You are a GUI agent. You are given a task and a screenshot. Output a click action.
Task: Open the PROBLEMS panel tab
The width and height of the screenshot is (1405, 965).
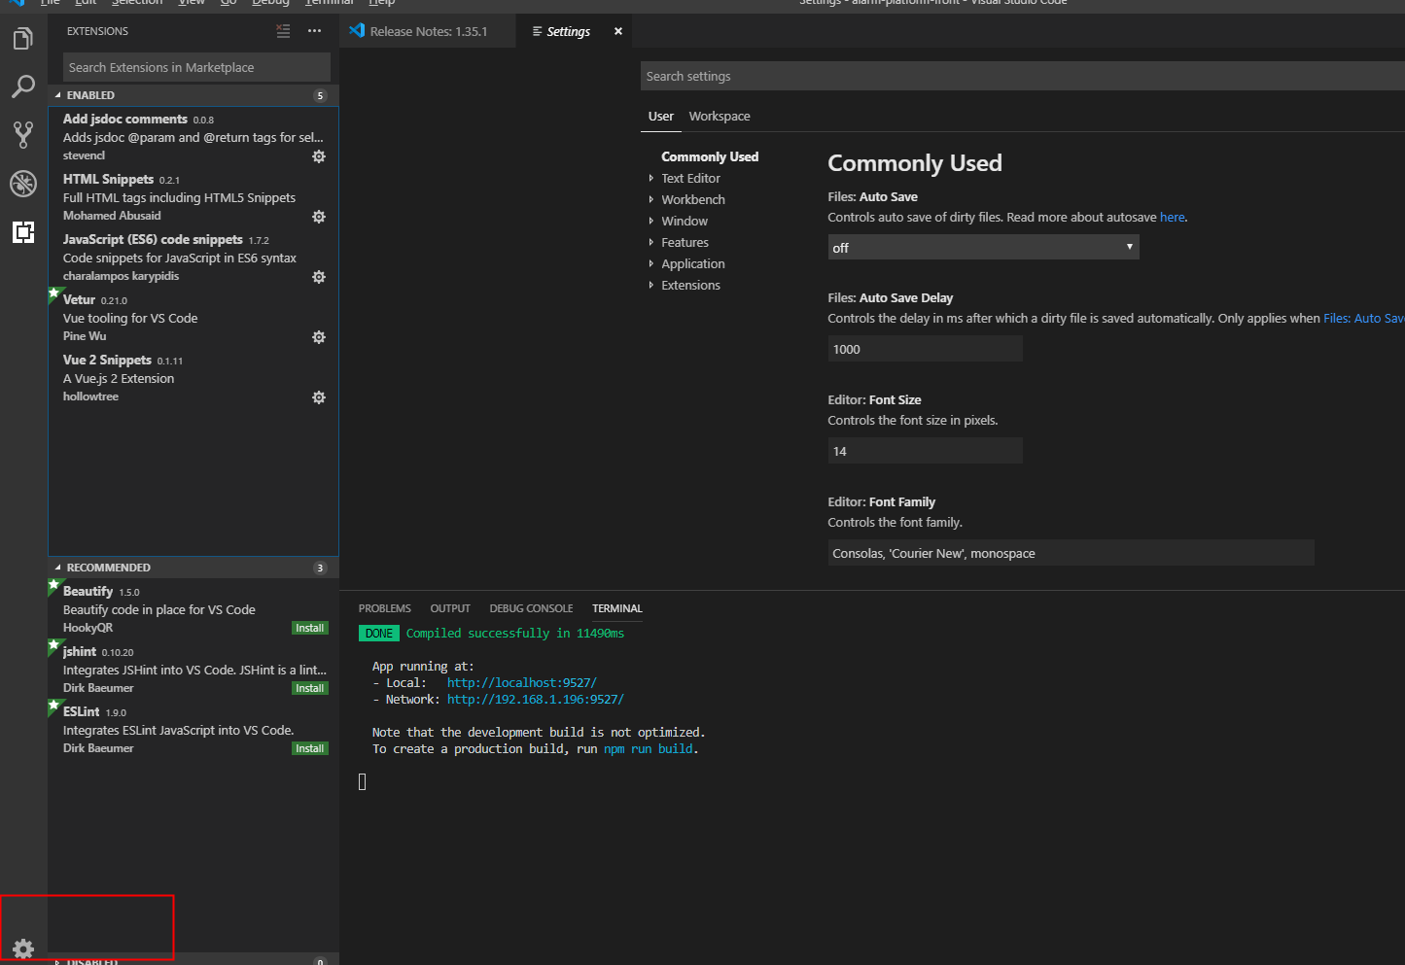click(385, 608)
